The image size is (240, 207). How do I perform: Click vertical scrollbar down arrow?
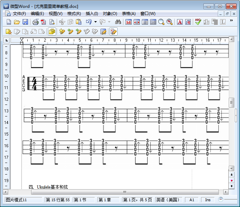point(231,168)
